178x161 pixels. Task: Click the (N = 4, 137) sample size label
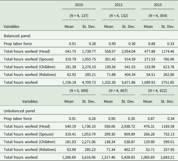click(x=79, y=16)
